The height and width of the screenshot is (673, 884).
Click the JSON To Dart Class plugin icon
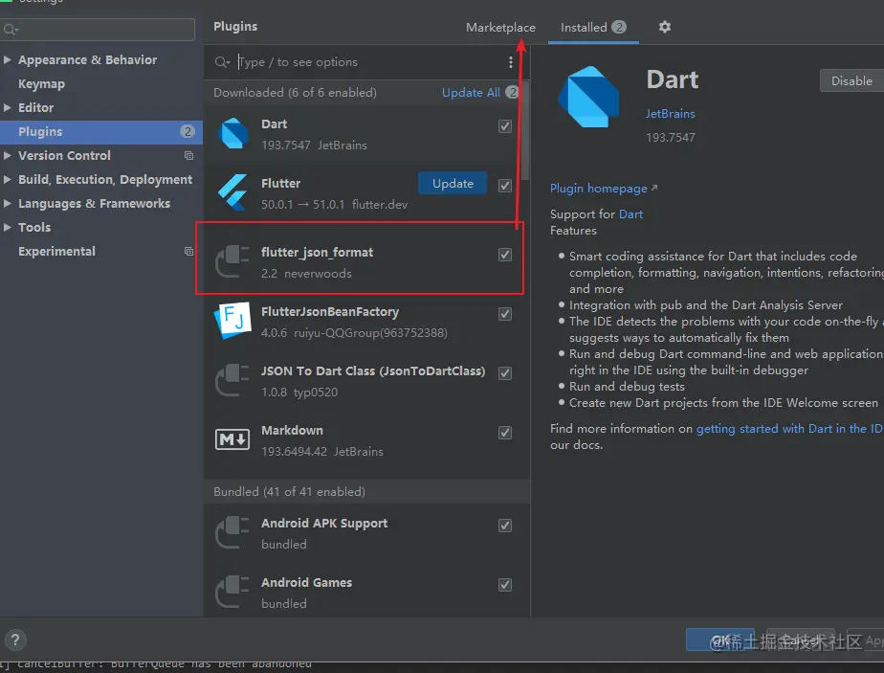point(232,380)
